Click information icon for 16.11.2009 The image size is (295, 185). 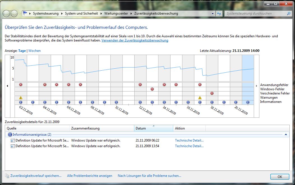(188, 102)
